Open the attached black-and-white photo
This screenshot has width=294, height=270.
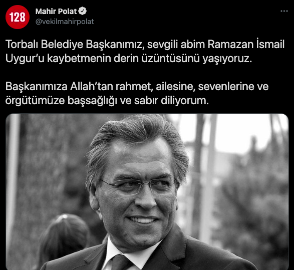[147, 192]
